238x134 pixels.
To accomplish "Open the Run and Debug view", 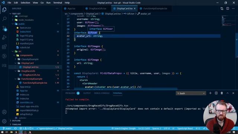I will pyautogui.click(x=4, y=37).
